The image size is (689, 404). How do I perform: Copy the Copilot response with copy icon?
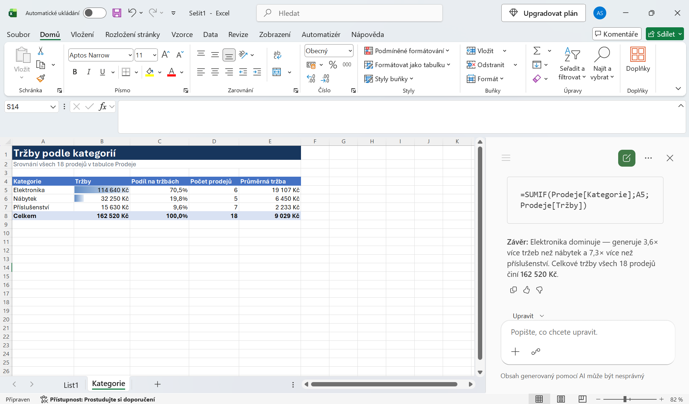(514, 290)
